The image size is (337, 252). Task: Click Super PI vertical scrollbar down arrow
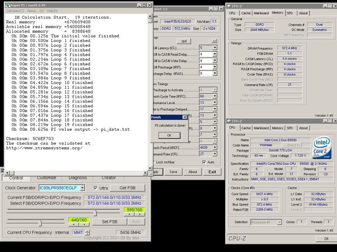click(x=150, y=168)
